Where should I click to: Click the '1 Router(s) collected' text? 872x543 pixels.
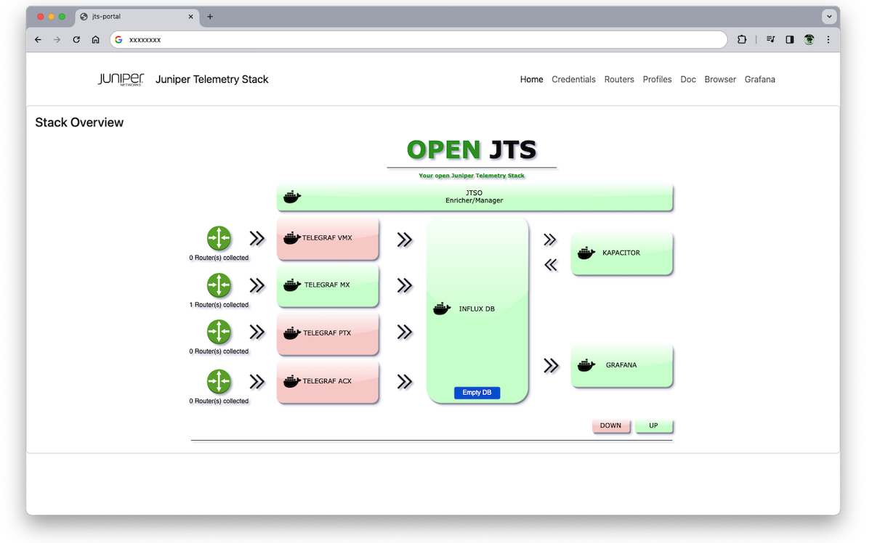point(219,305)
